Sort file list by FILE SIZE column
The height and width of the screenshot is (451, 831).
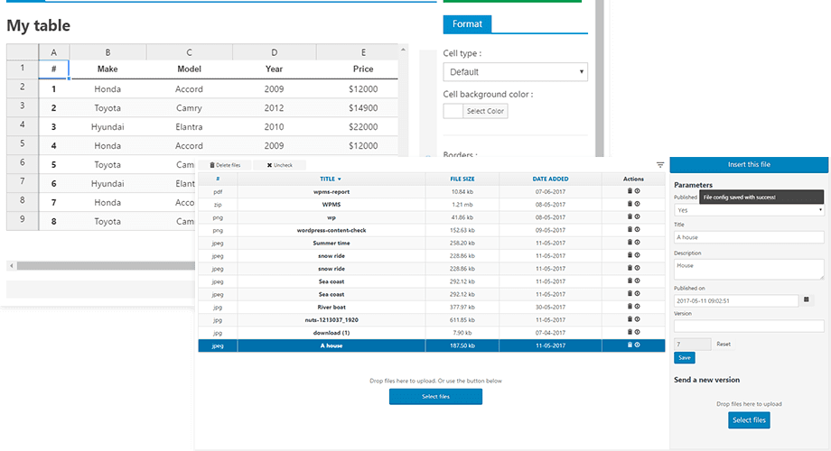[x=462, y=179]
